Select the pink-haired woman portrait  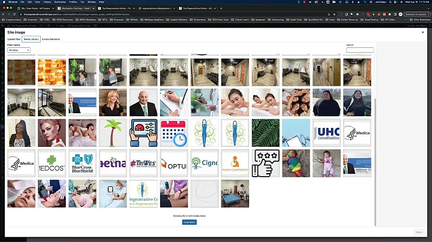pyautogui.click(x=52, y=133)
